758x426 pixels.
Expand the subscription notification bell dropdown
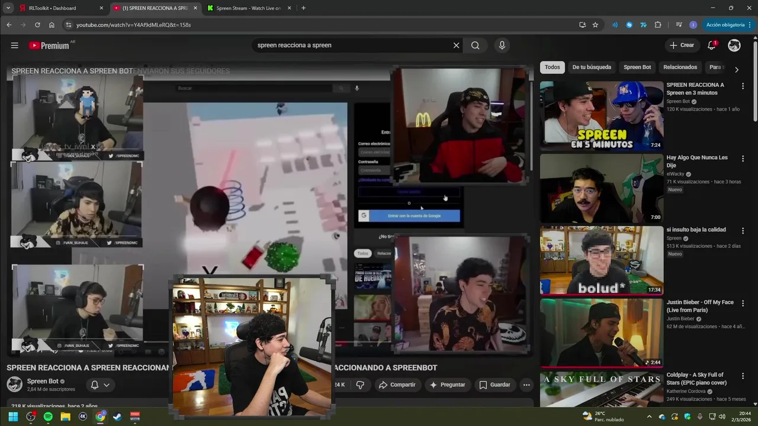click(x=100, y=385)
